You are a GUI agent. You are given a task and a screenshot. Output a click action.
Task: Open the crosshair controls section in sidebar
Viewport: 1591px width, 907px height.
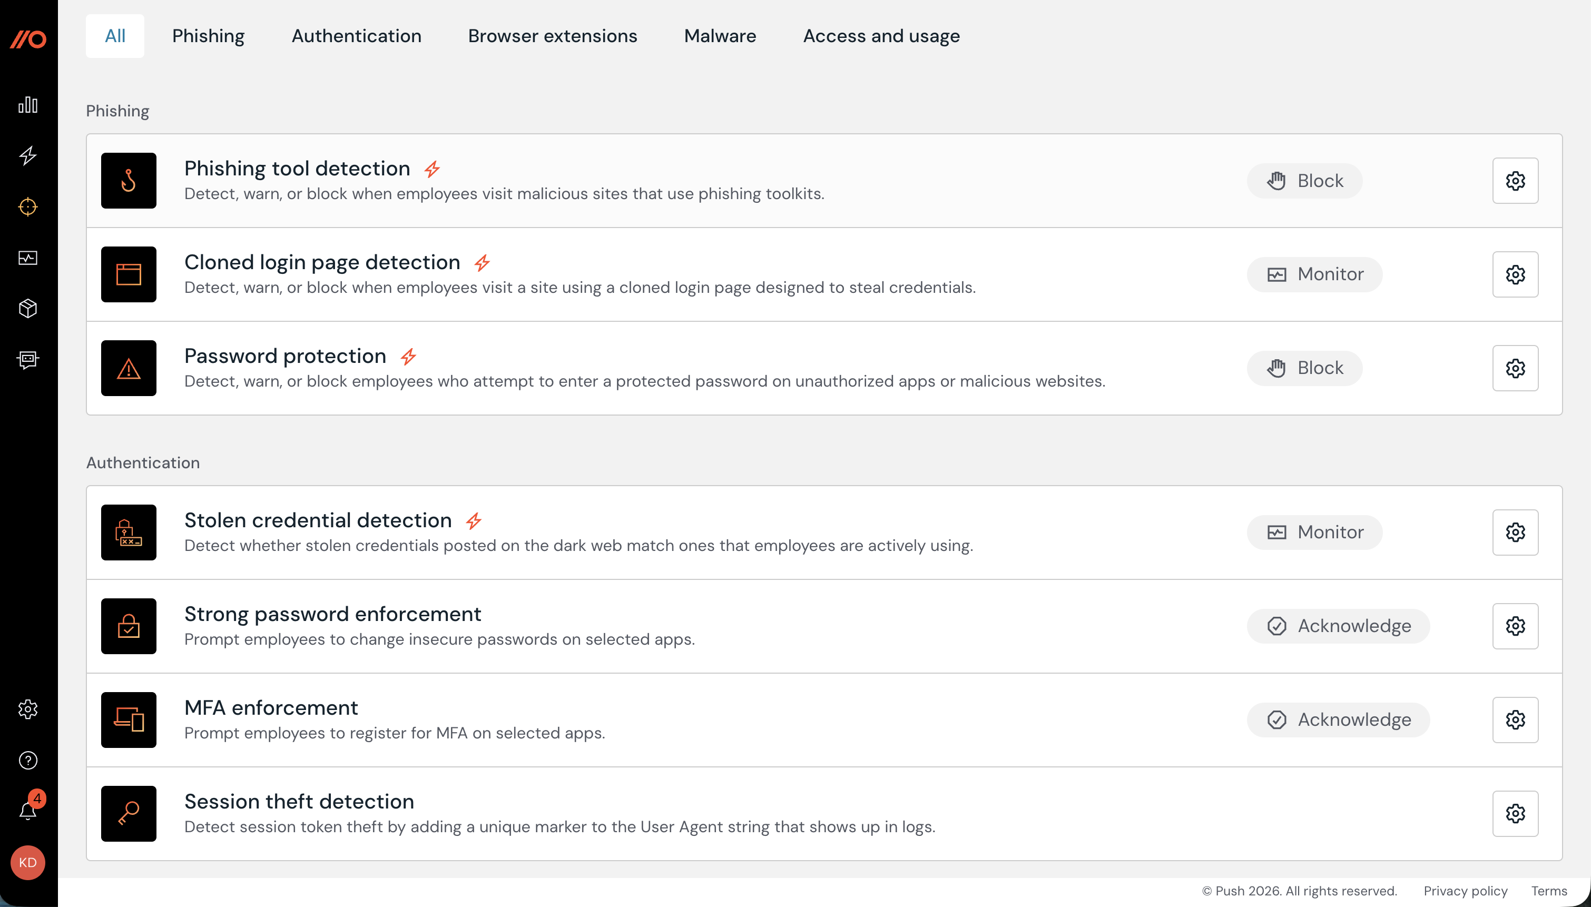pos(28,206)
